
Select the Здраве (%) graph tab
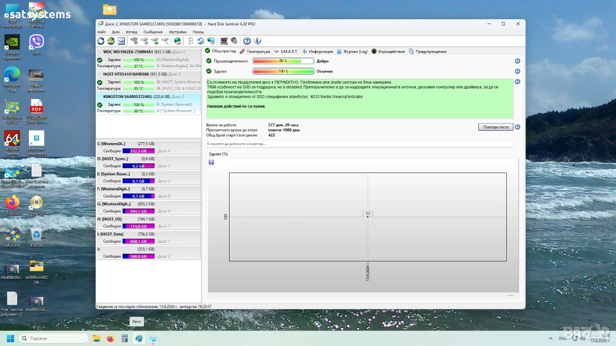tap(218, 154)
